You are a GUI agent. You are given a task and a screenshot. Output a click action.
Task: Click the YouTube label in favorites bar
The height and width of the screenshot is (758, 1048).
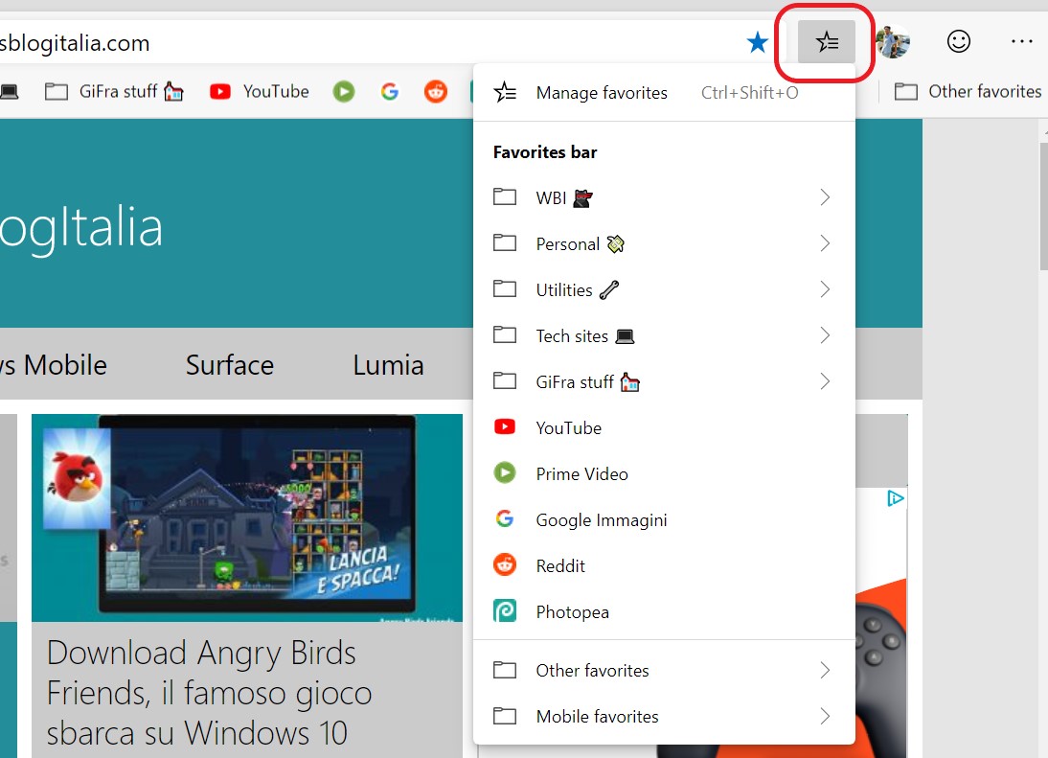click(276, 92)
